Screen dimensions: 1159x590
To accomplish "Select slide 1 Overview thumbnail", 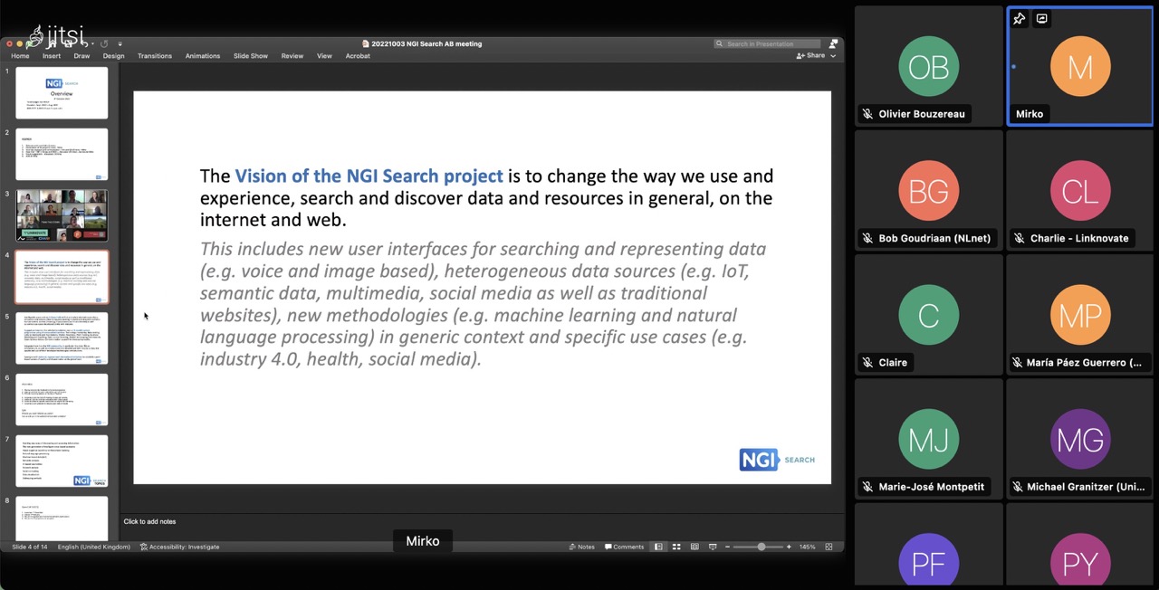I will click(x=62, y=92).
